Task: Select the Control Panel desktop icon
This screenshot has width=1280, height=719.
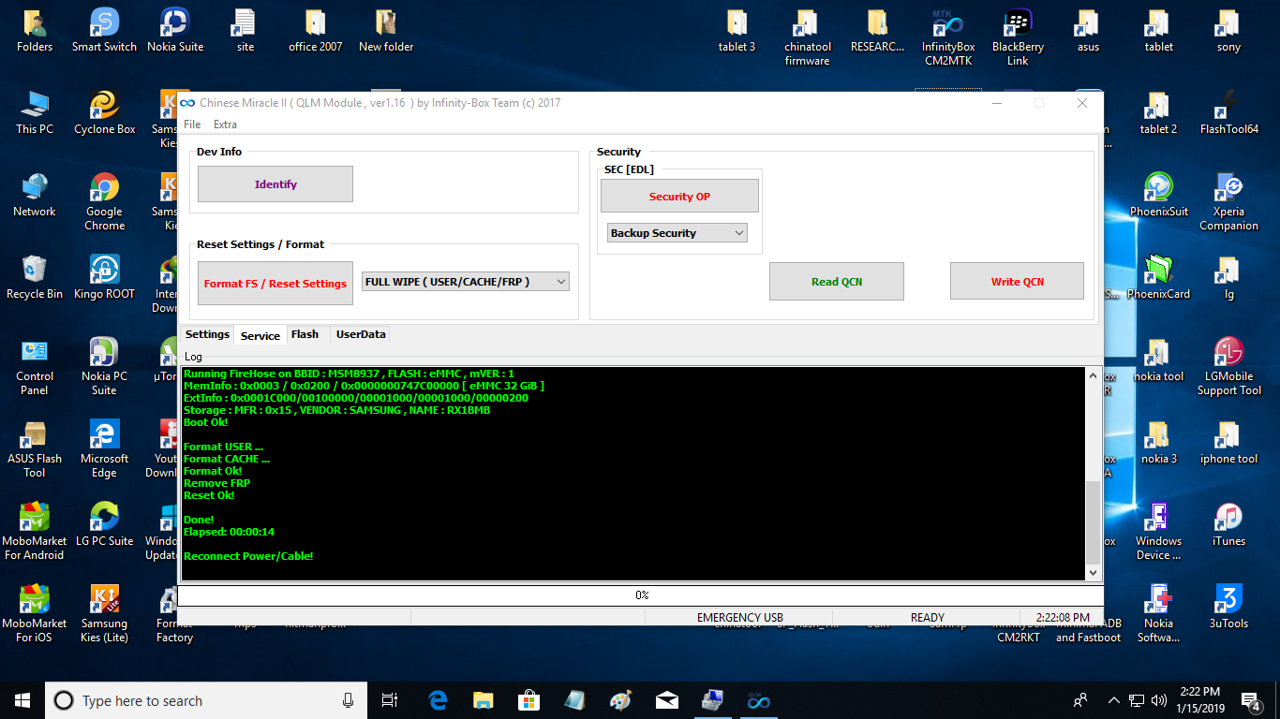Action: click(35, 368)
